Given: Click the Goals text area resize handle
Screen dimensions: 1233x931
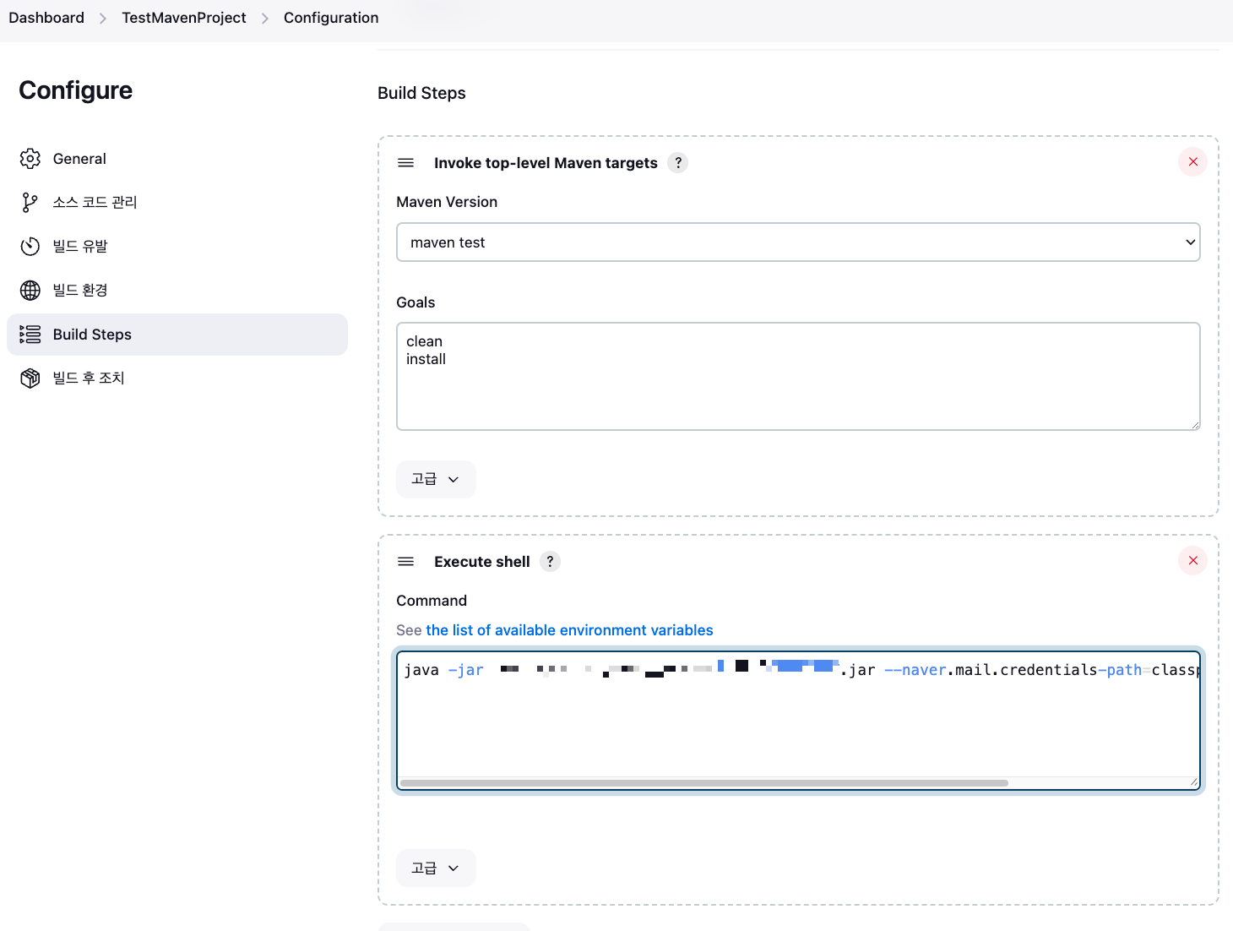Looking at the screenshot, I should 1195,425.
